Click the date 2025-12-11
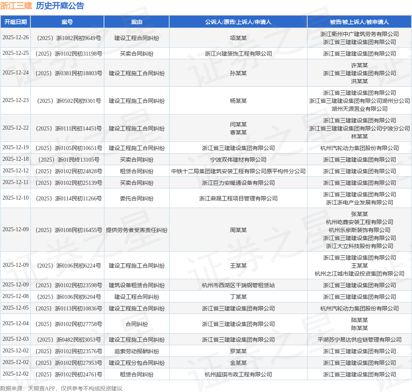 (x=16, y=182)
